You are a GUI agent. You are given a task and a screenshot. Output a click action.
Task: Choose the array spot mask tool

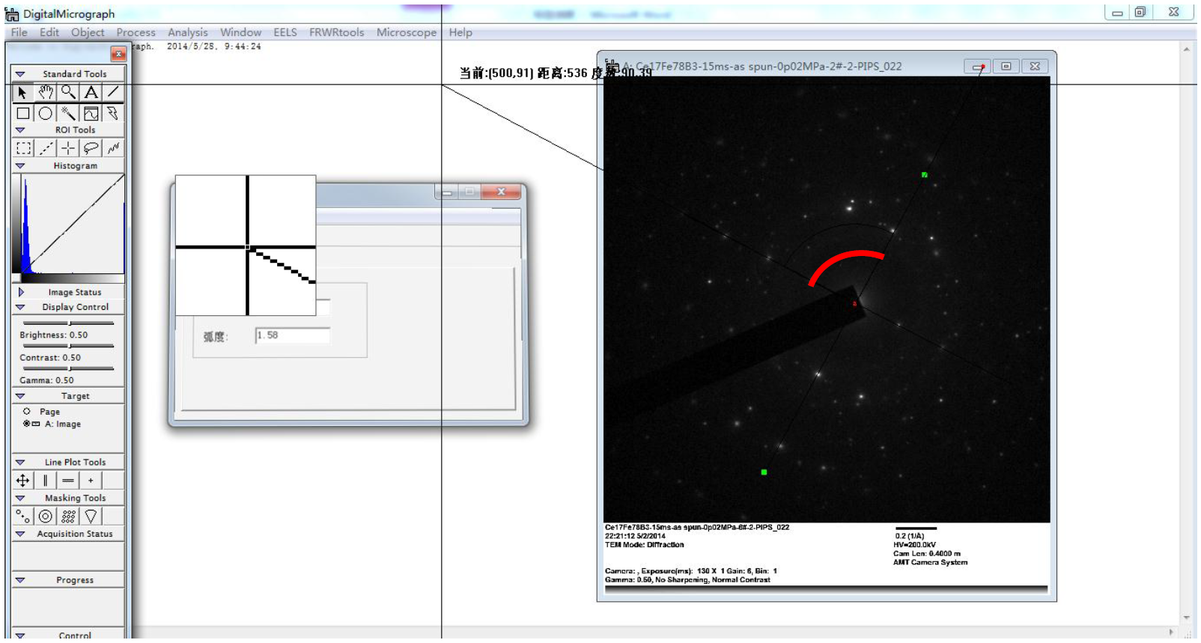(x=68, y=516)
